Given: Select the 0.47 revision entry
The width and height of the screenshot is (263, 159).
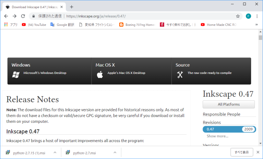Looking at the screenshot, I should click(229, 129).
